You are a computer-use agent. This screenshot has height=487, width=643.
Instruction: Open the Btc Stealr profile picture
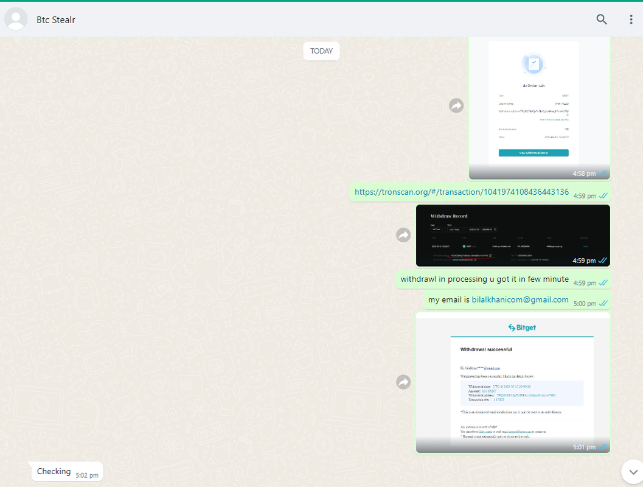click(x=16, y=19)
